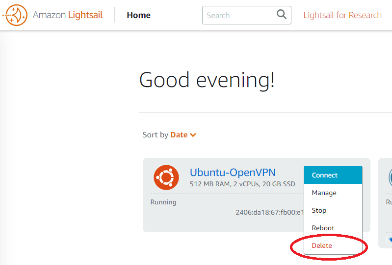Click the blue tag icon at bottom right
The height and width of the screenshot is (265, 392).
(x=390, y=240)
